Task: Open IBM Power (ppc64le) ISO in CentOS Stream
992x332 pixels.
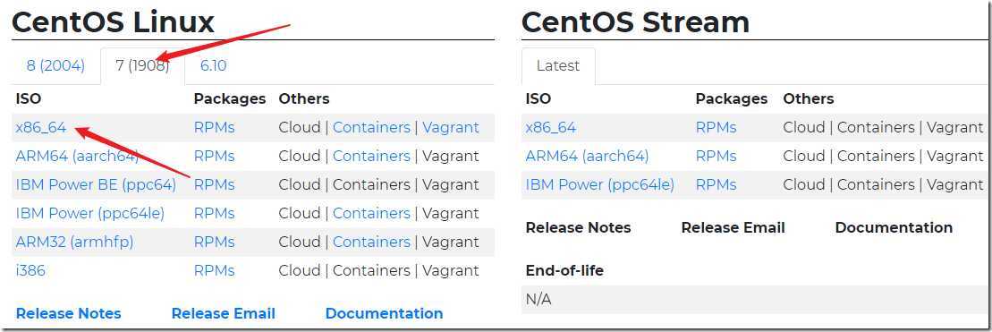Action: pos(599,184)
